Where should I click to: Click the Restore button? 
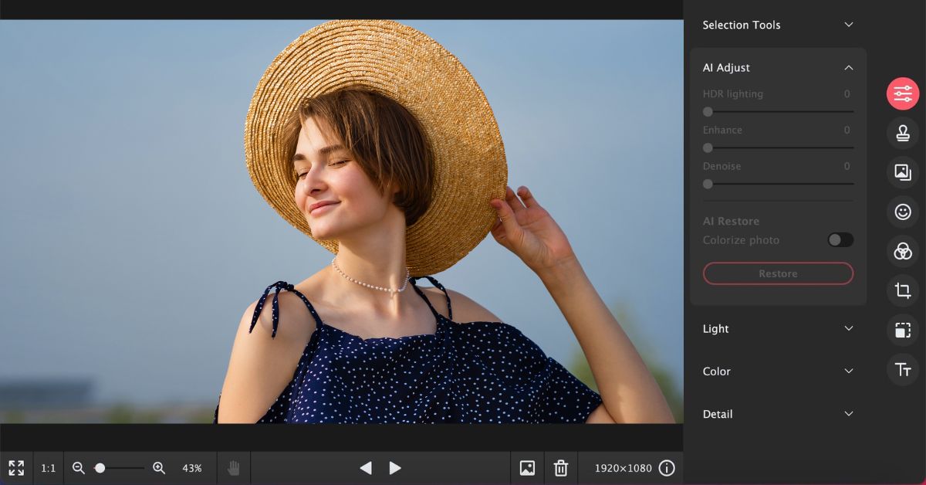pos(778,273)
